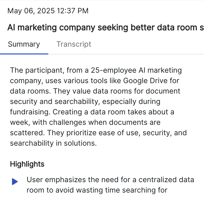Select the Summary tab

(24, 44)
